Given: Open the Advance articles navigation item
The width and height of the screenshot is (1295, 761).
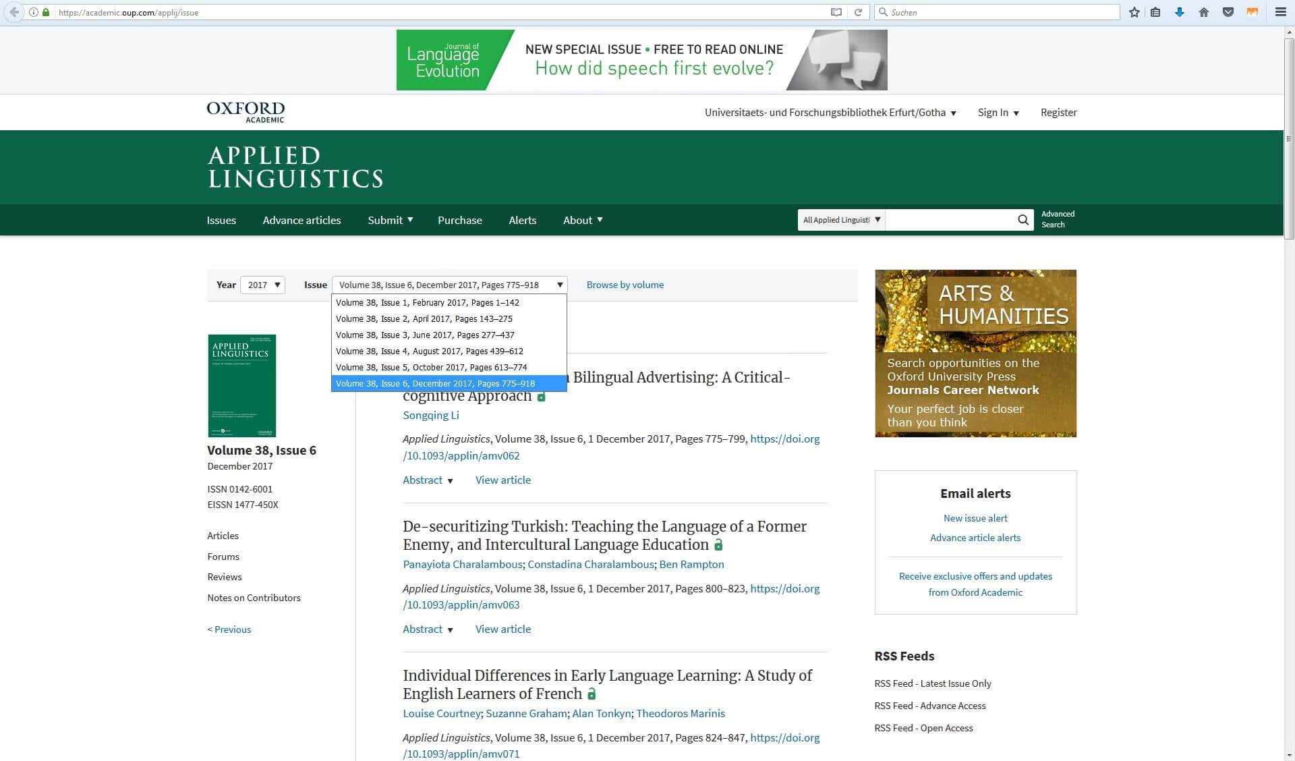Looking at the screenshot, I should [x=301, y=220].
